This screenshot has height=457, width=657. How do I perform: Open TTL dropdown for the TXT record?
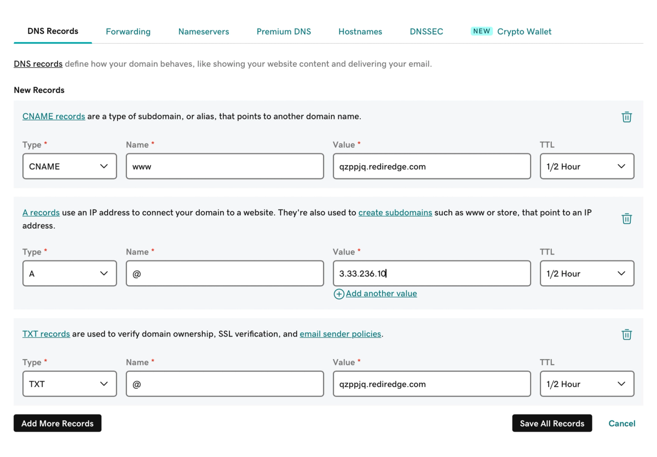click(587, 384)
